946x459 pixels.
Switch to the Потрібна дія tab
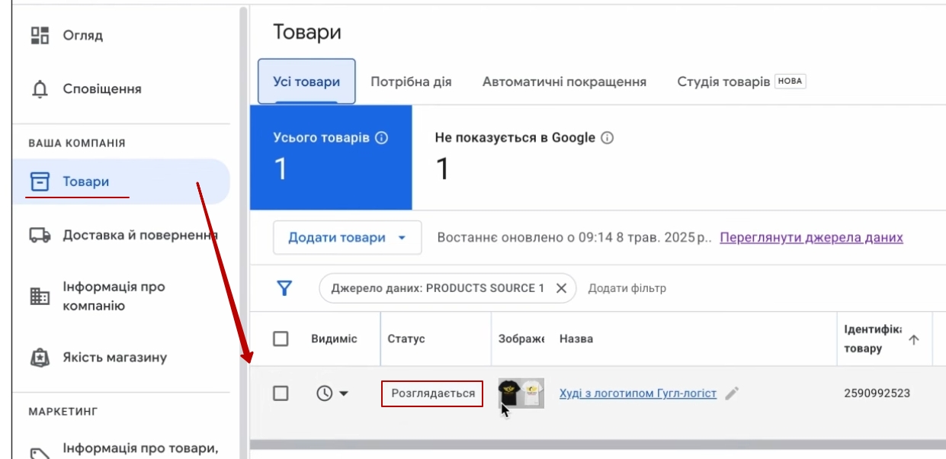(411, 82)
